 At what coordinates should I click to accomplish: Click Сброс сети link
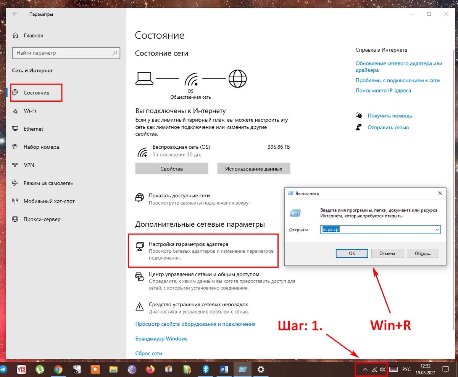[x=149, y=354]
